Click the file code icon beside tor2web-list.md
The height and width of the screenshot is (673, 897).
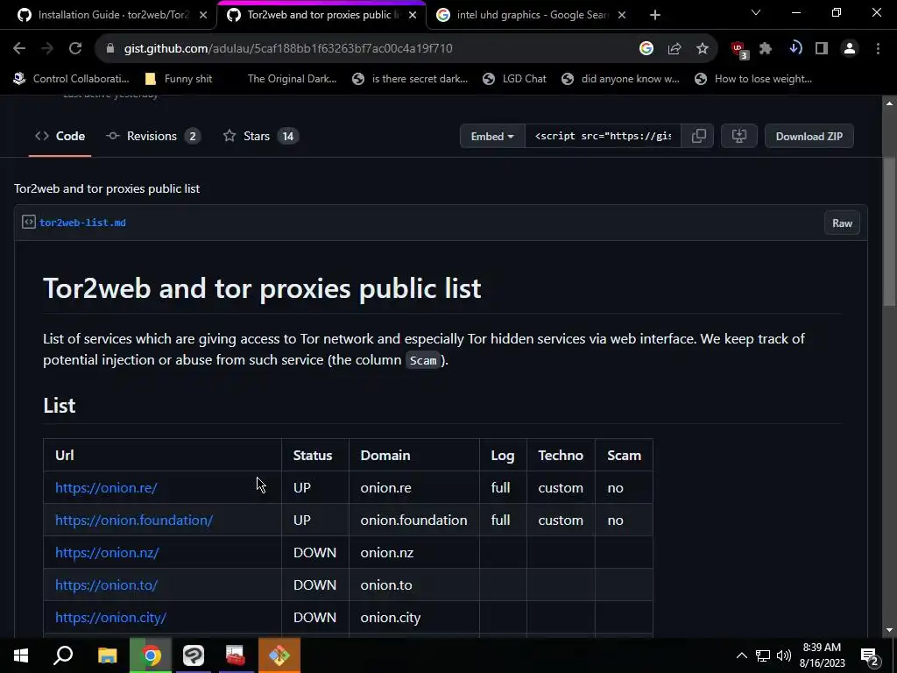point(29,222)
